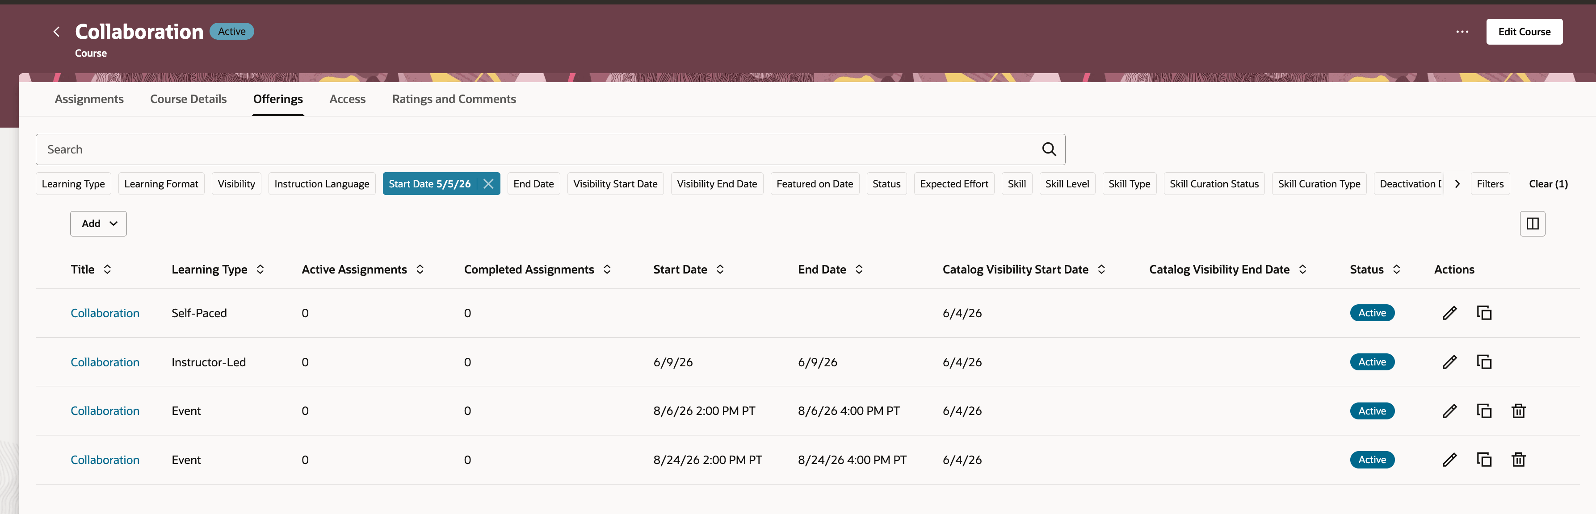
Task: Switch to the Access tab
Action: (x=348, y=99)
